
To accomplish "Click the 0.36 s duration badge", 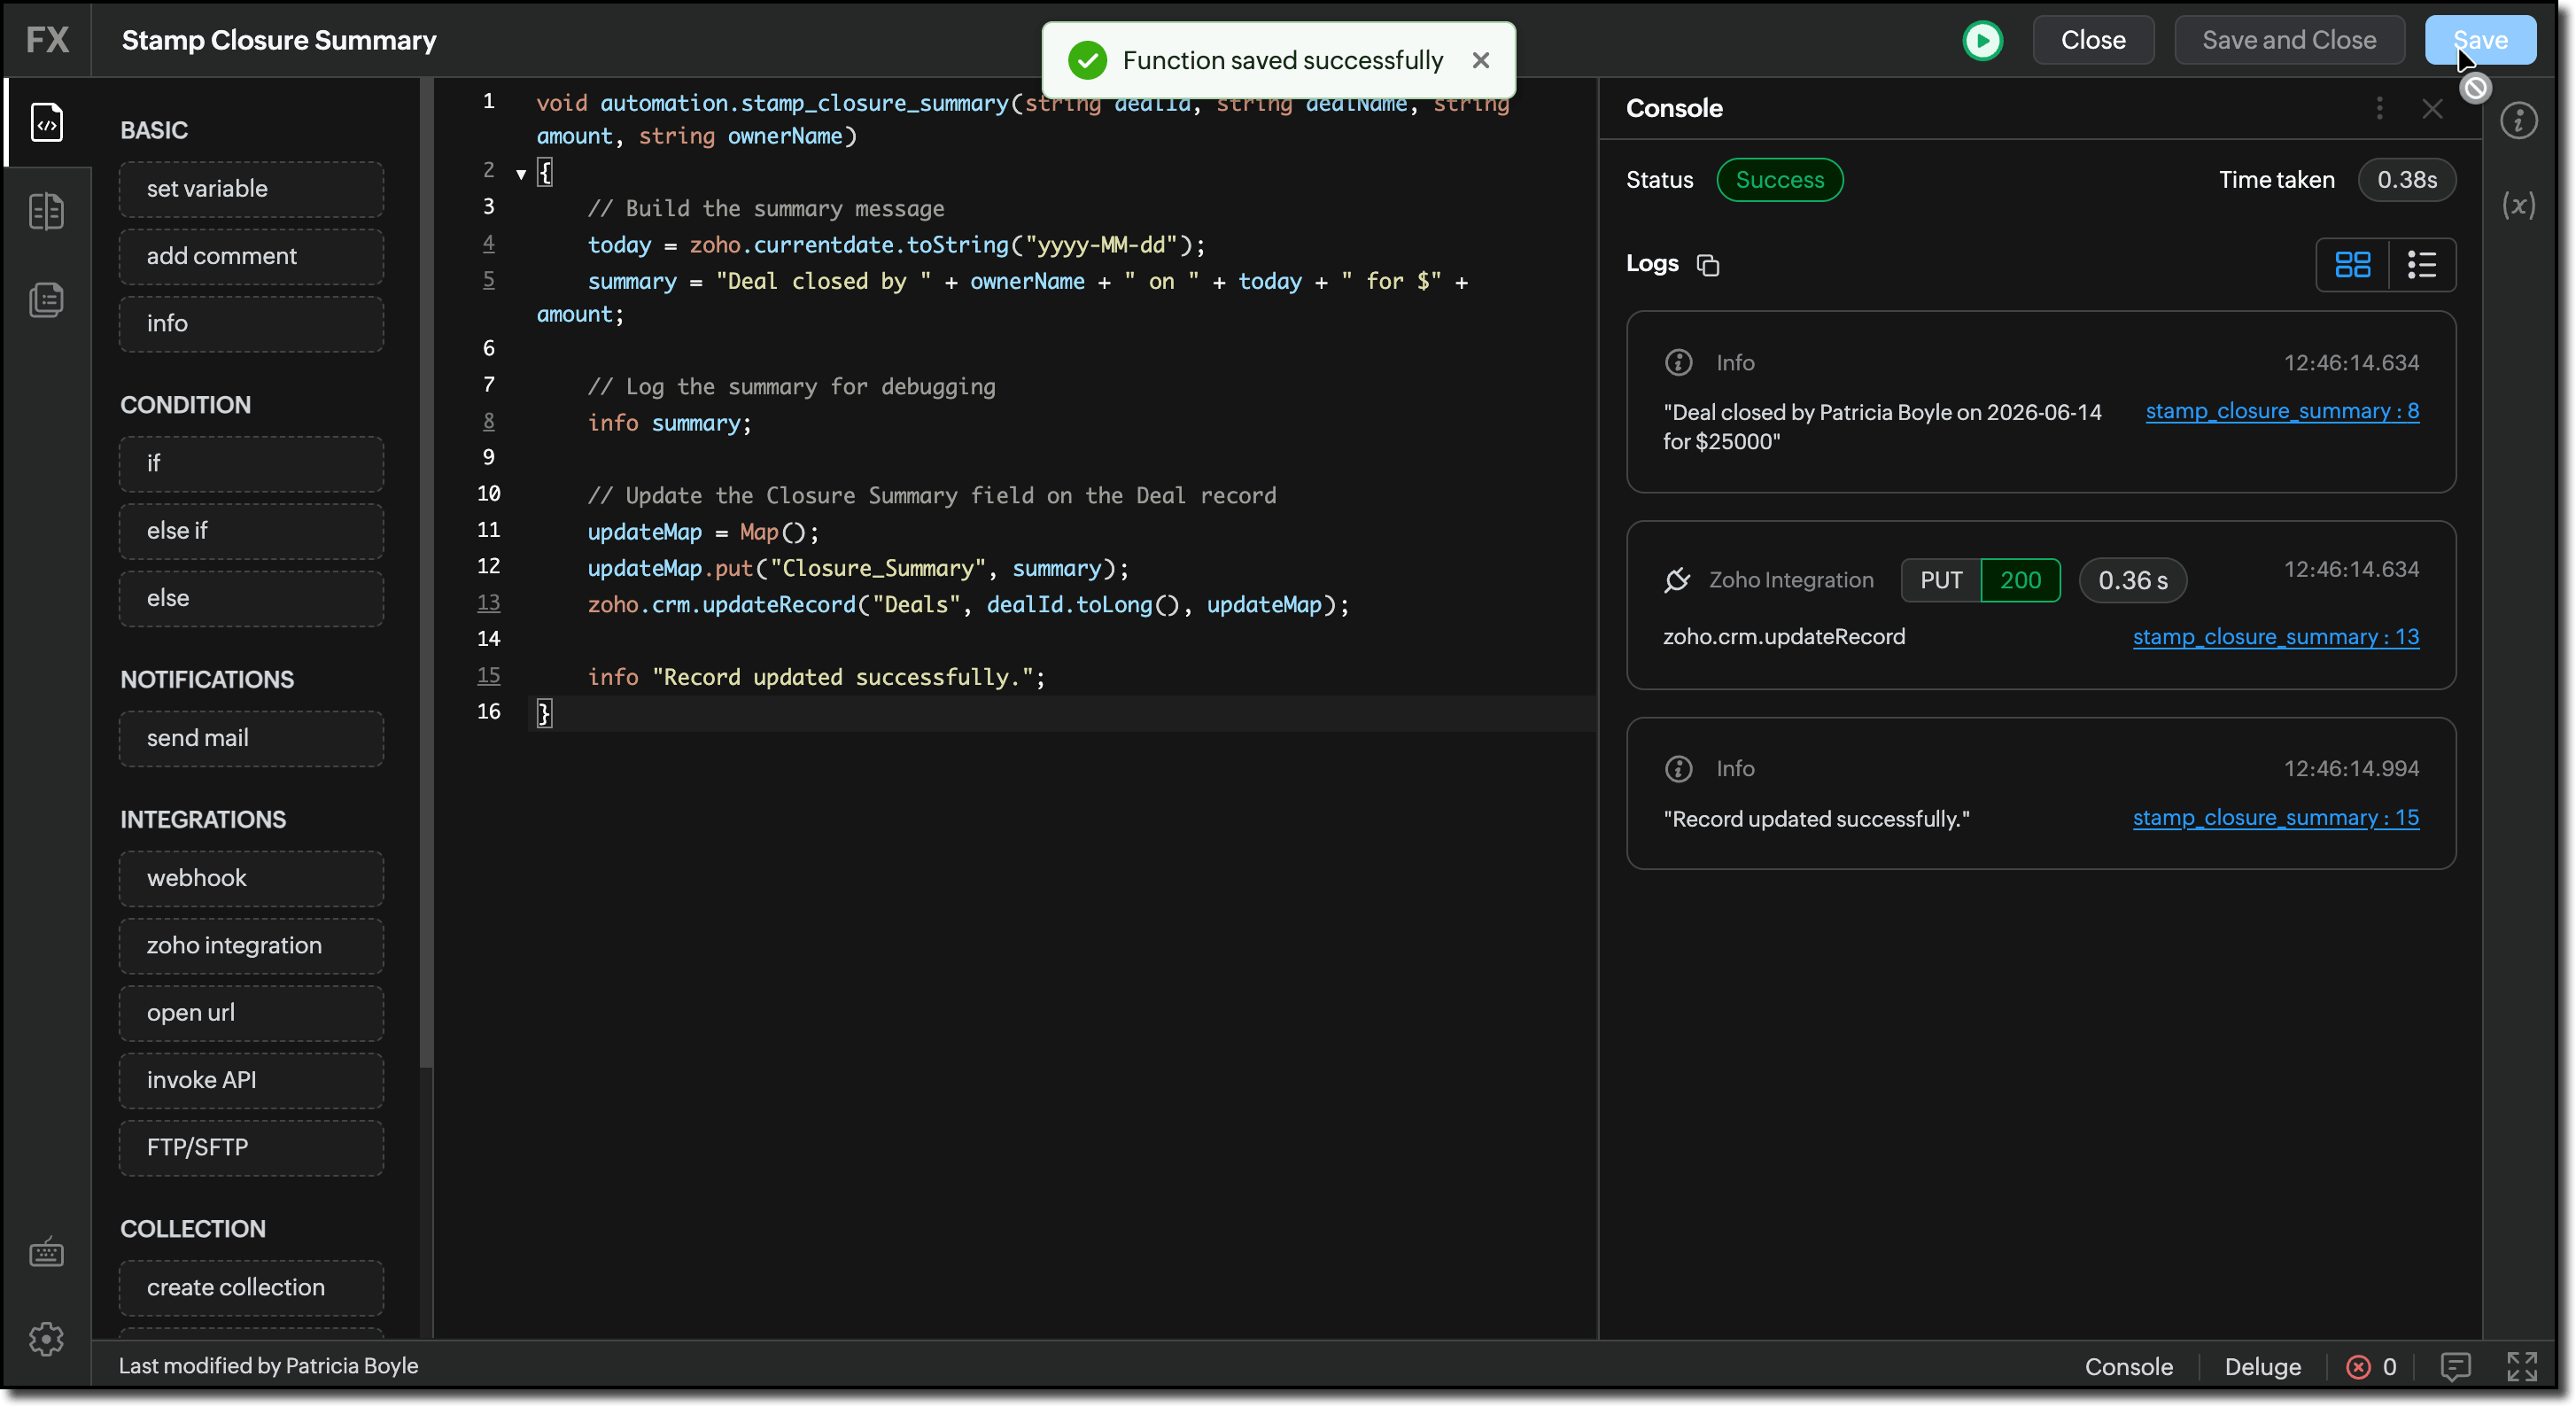I will coord(2132,580).
